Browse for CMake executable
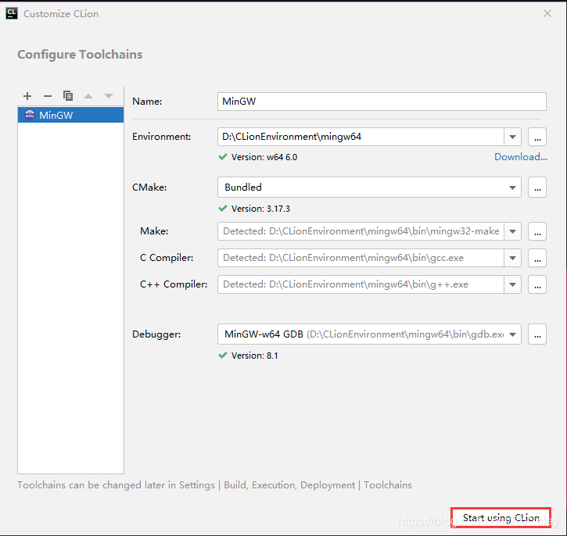Viewport: 567px width, 536px height. tap(537, 187)
